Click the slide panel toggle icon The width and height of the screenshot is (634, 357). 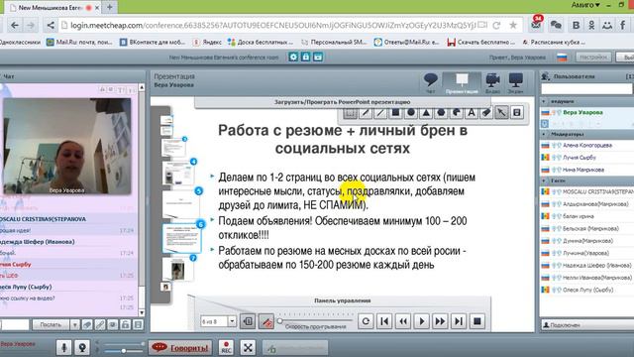(x=248, y=321)
